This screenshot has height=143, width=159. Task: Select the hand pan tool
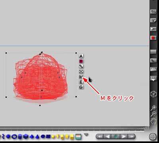pos(153,121)
